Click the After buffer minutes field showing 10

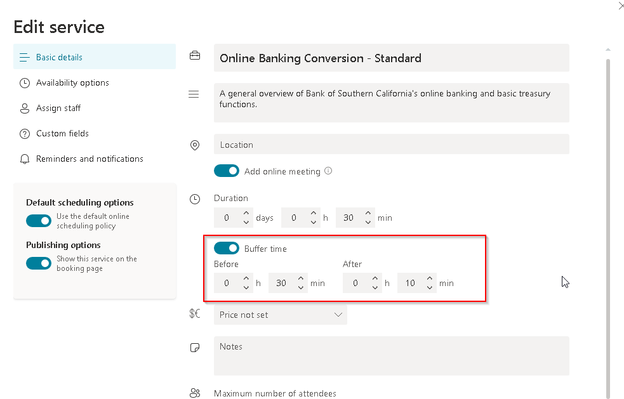coord(416,283)
